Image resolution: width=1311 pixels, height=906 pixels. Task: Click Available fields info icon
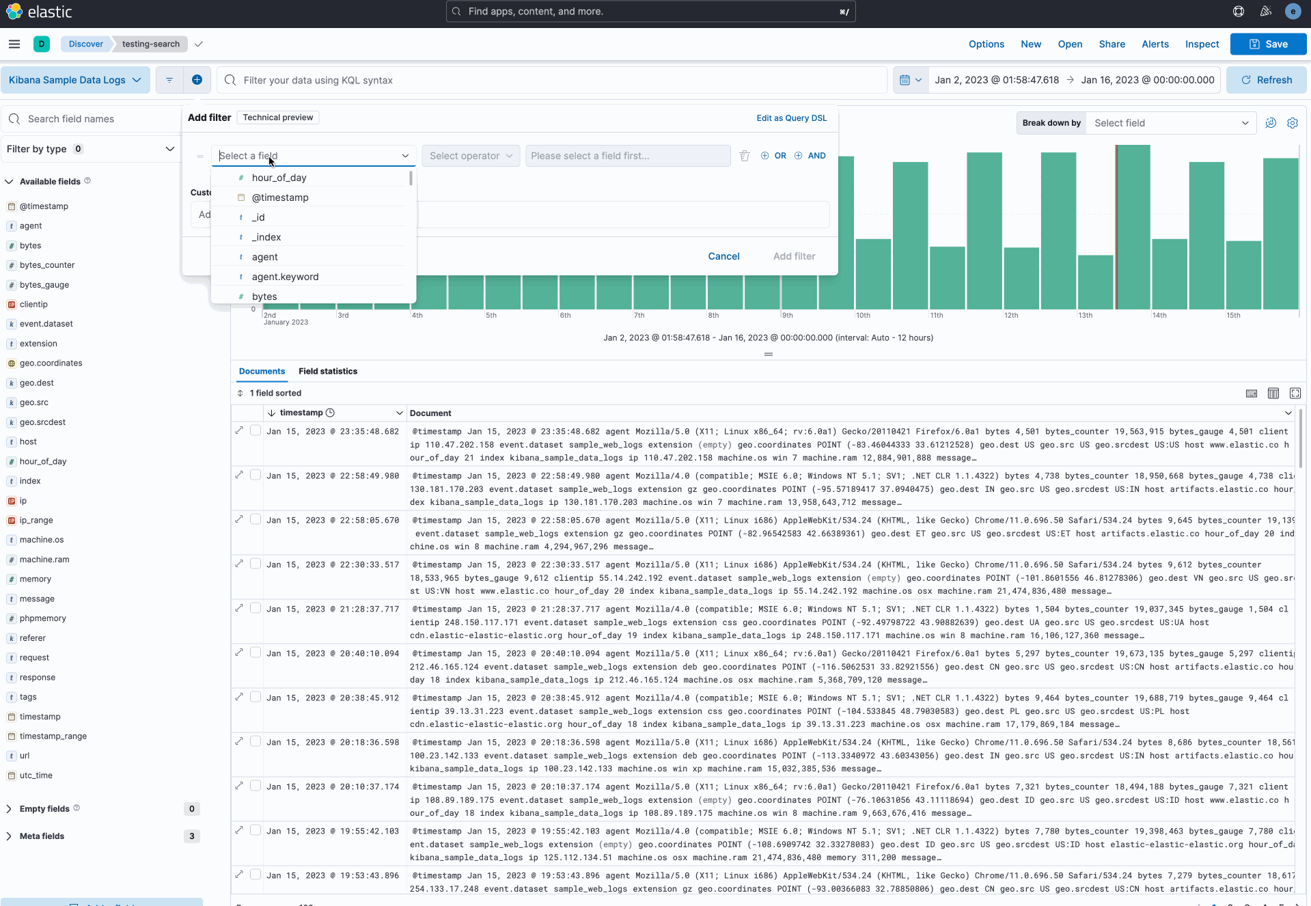pyautogui.click(x=87, y=181)
